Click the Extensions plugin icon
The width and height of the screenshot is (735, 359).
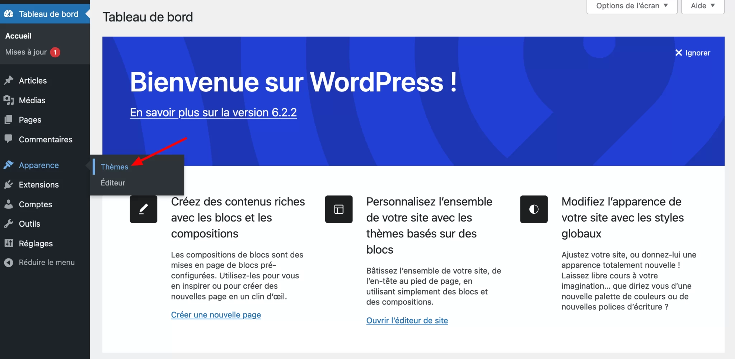pos(9,185)
